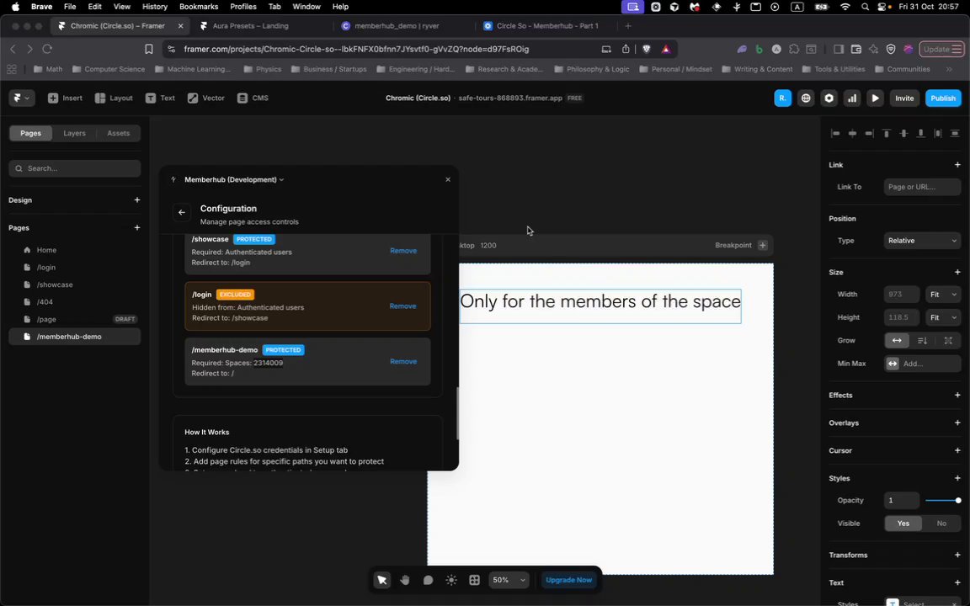The width and height of the screenshot is (970, 606).
Task: Select the /memberhub-demo page in sidebar
Action: [x=75, y=337]
